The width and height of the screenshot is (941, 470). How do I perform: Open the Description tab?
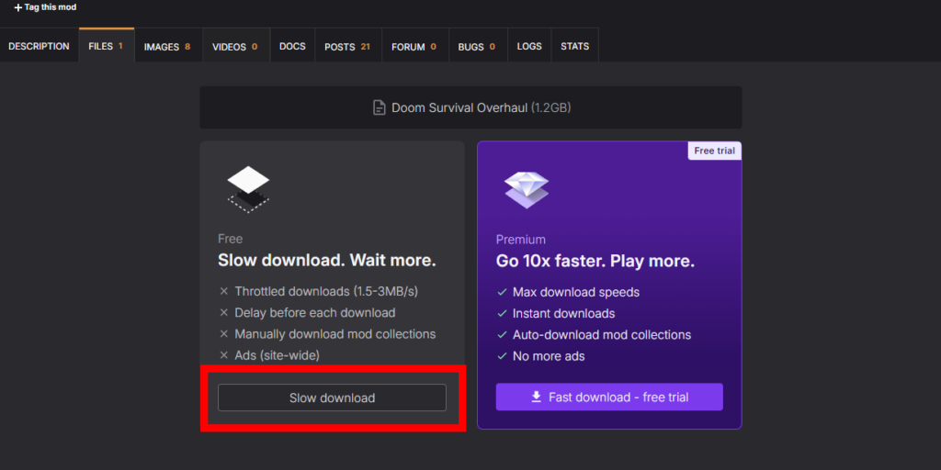click(x=39, y=47)
